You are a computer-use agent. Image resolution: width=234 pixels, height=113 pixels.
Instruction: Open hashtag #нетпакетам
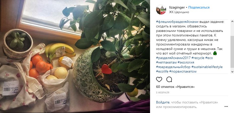[164, 63]
